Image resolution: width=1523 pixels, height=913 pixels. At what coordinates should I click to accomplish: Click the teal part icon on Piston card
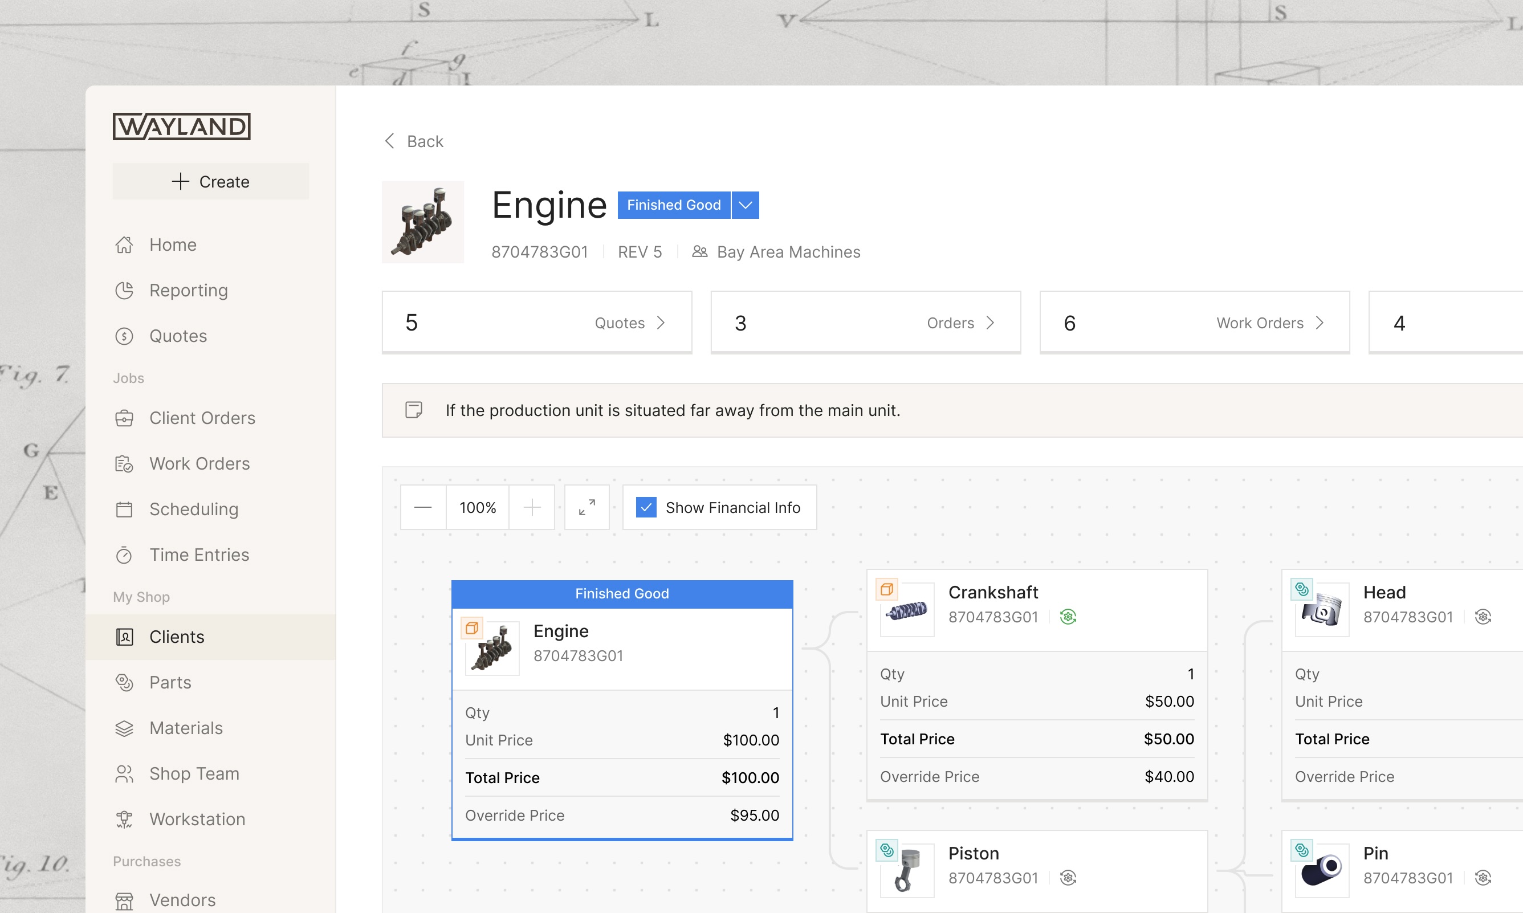pos(886,850)
